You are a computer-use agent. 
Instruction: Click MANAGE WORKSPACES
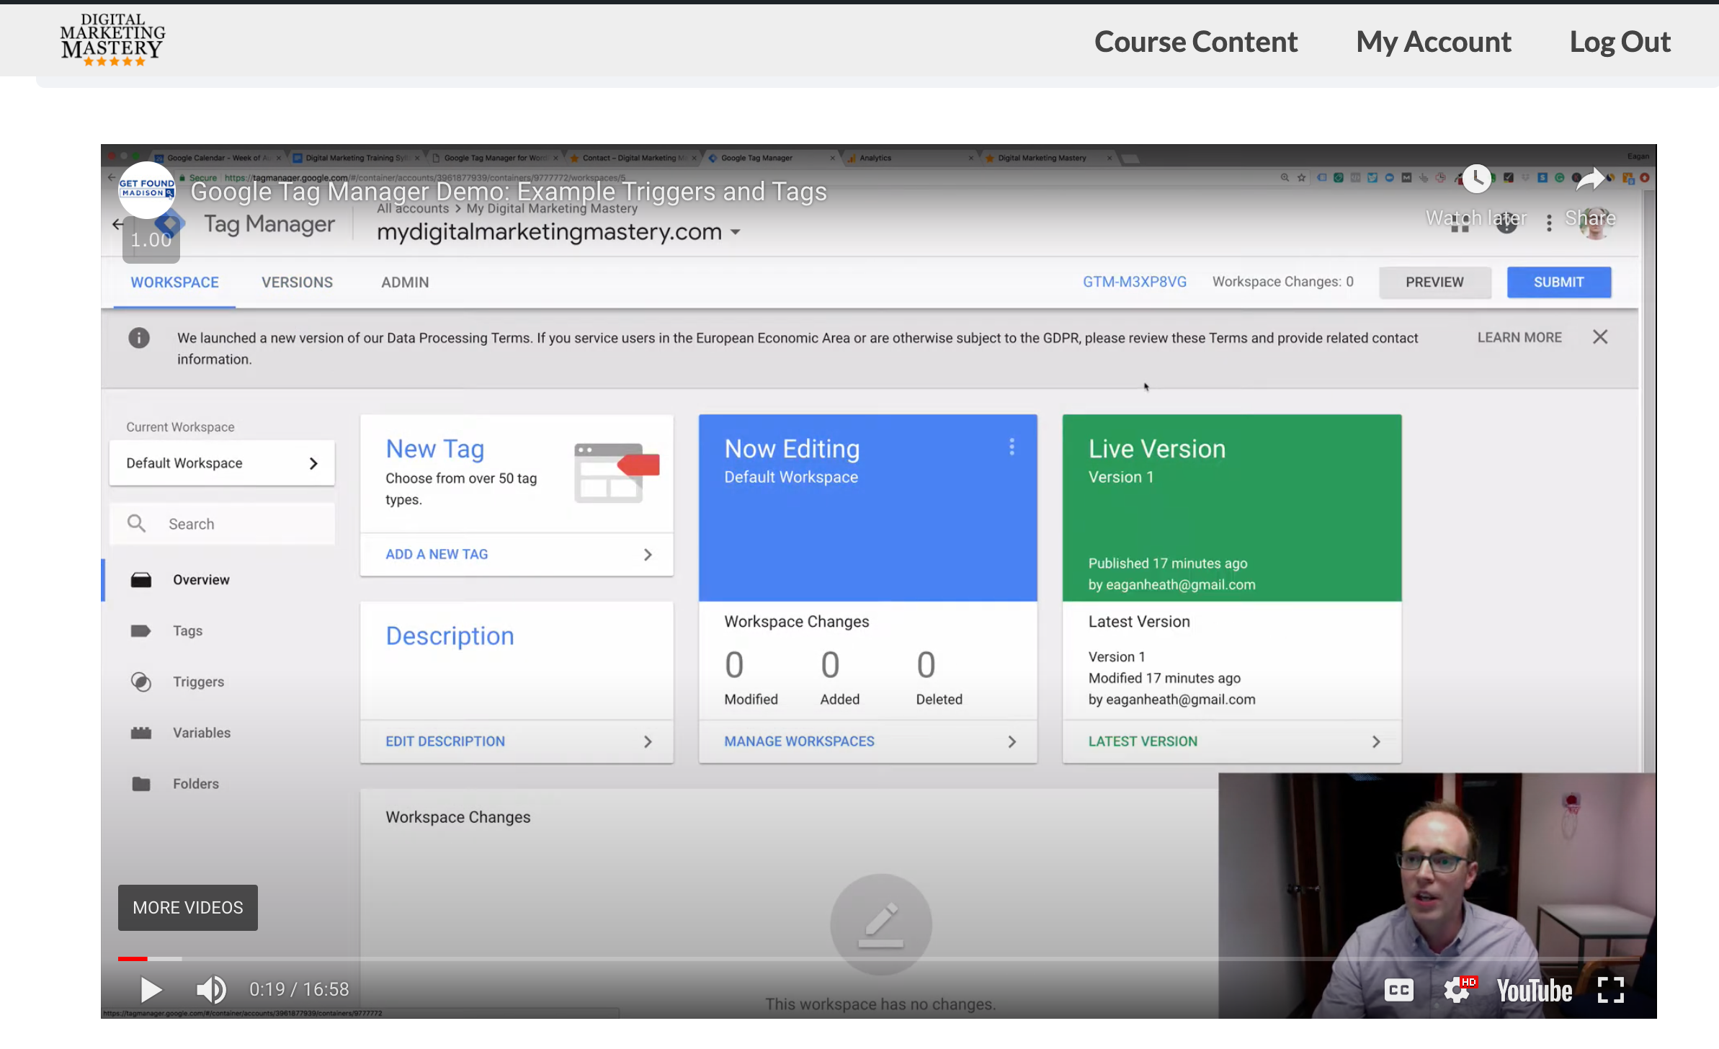pos(799,741)
